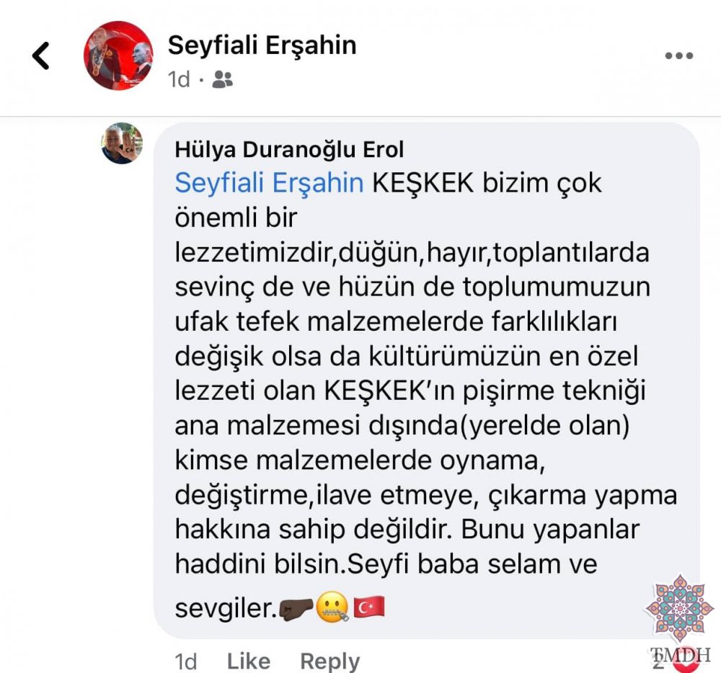The width and height of the screenshot is (721, 673).
Task: Click the zipper-mouth face emoji
Action: (x=332, y=607)
